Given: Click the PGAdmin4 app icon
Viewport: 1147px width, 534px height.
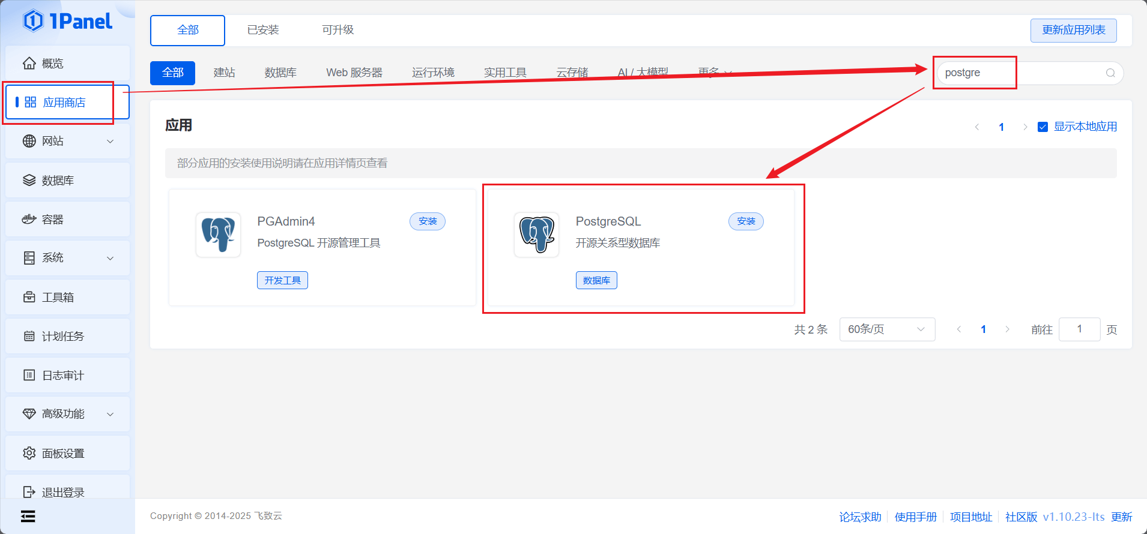Looking at the screenshot, I should coord(218,235).
